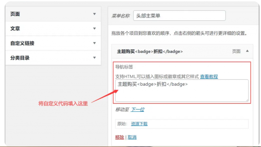261x147 pixels.
Task: Click the 移动至 label text
Action: (122, 109)
